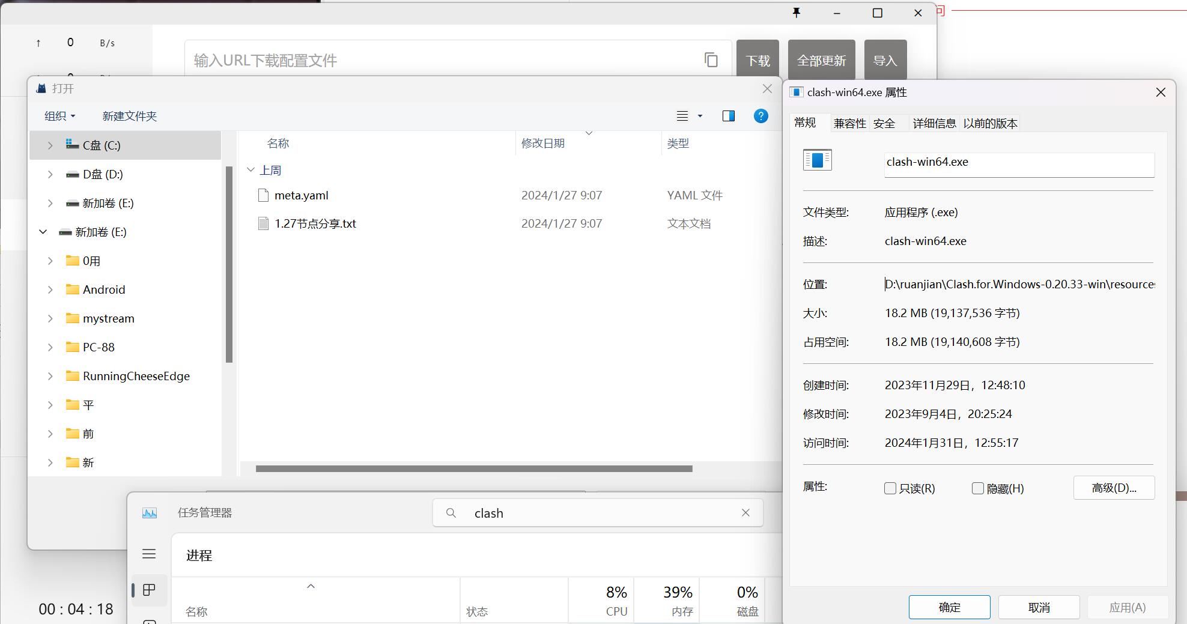The image size is (1187, 624).
Task: Pin the Clash window with pin icon
Action: pos(797,13)
